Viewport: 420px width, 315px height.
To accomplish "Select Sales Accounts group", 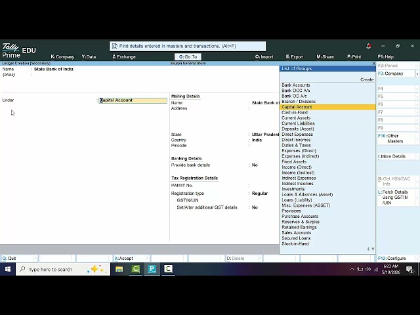I will pyautogui.click(x=327, y=233).
